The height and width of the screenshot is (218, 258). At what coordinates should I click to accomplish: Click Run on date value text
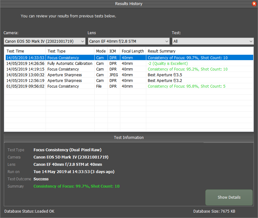[74, 171]
